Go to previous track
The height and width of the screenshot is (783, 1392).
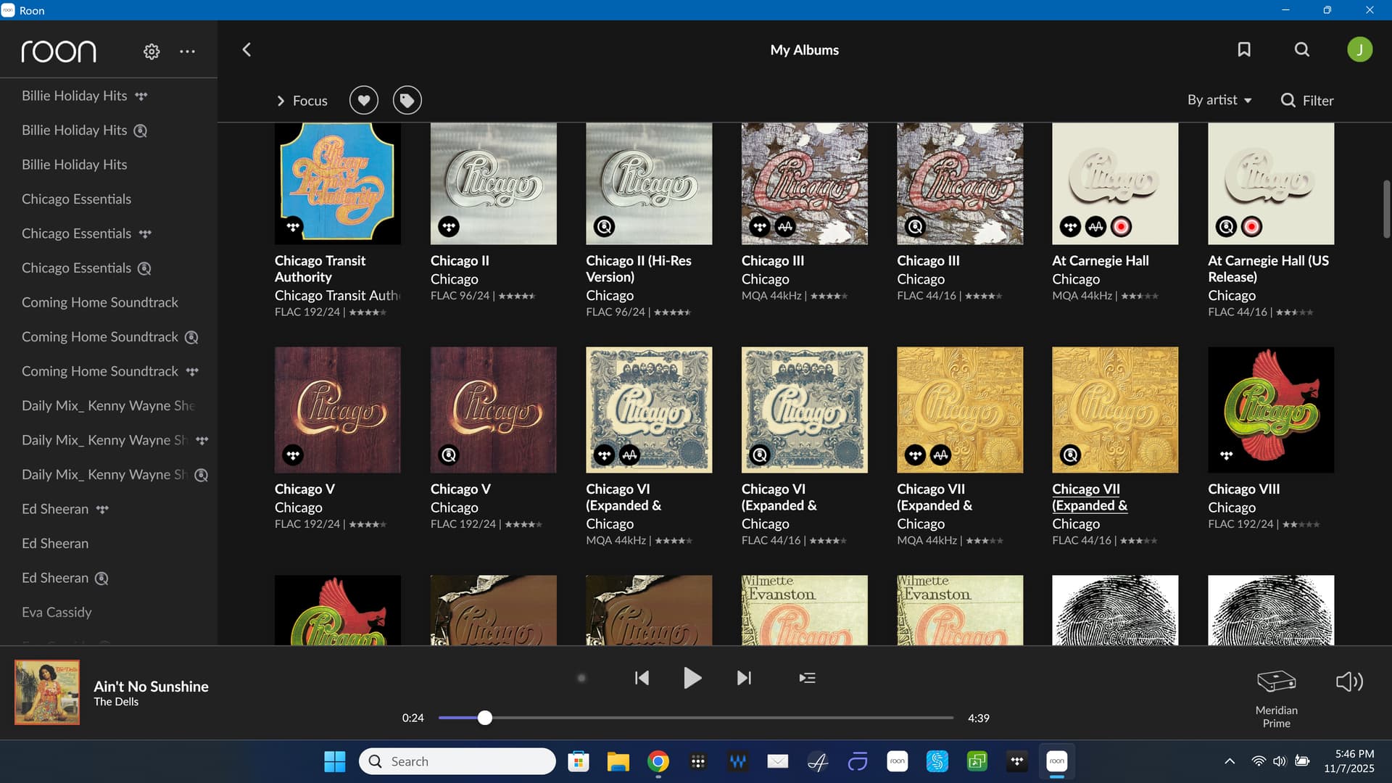(x=642, y=678)
